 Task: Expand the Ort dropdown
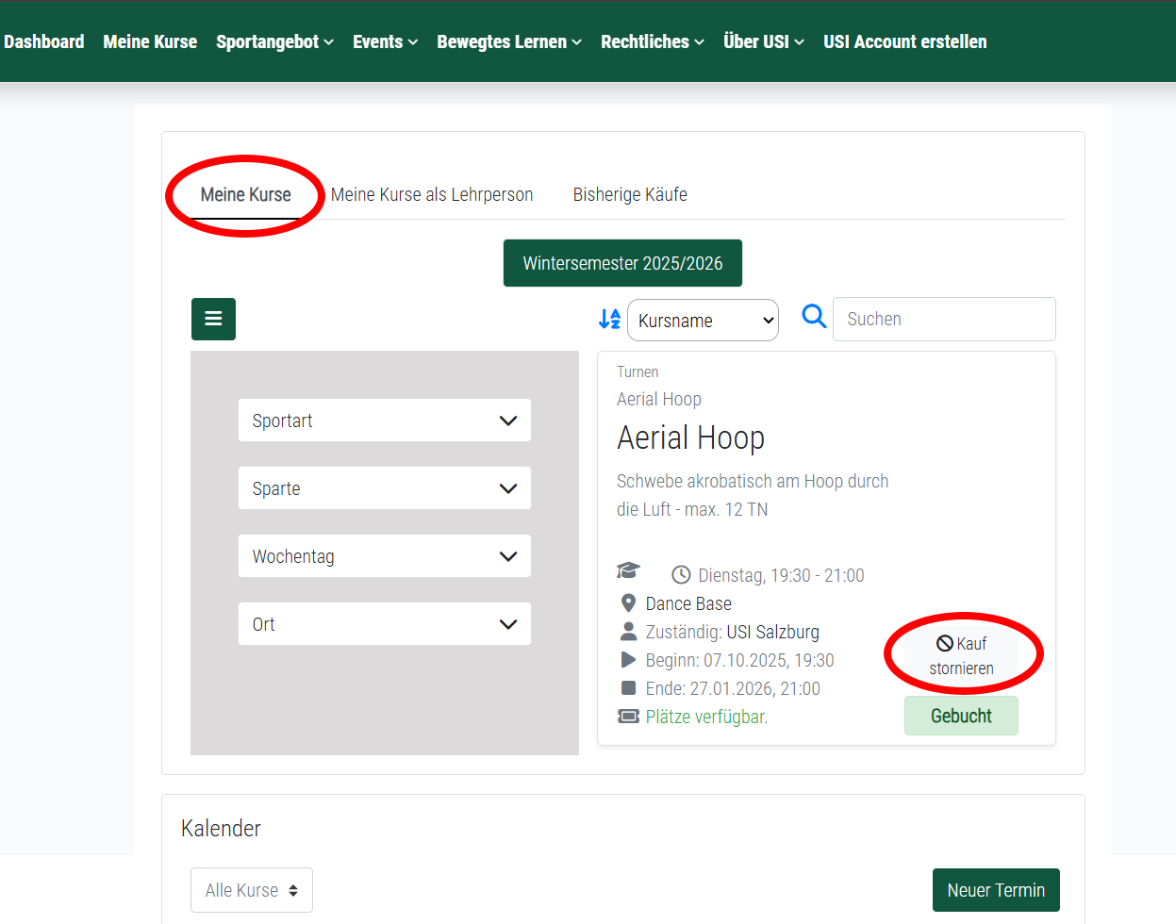[384, 623]
